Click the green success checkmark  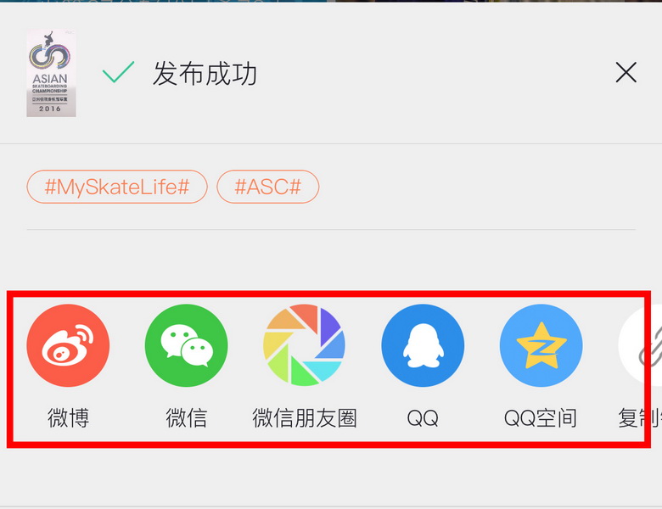point(118,72)
